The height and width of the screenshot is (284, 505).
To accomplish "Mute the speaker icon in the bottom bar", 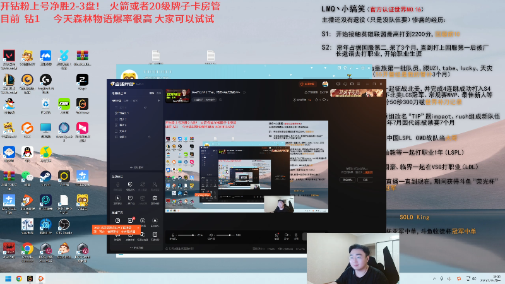I will click(211, 235).
